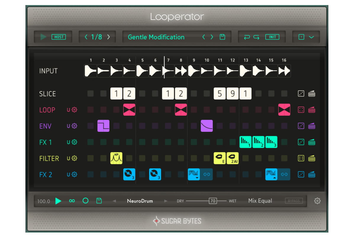
Task: Click the top-right dice square icon
Action: click(301, 37)
